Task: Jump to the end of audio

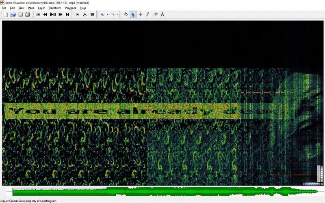Action: (x=67, y=15)
